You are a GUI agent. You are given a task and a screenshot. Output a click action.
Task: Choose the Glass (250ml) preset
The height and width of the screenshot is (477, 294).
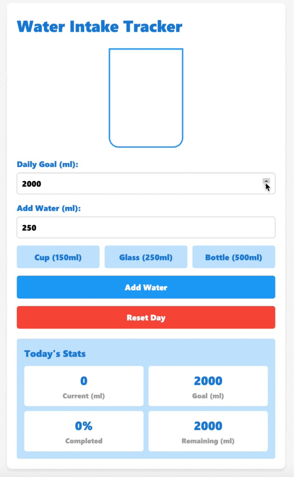coord(146,257)
